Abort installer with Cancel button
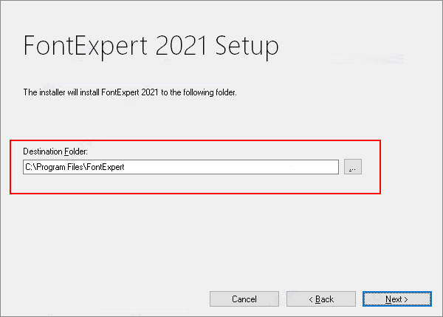 click(x=244, y=299)
